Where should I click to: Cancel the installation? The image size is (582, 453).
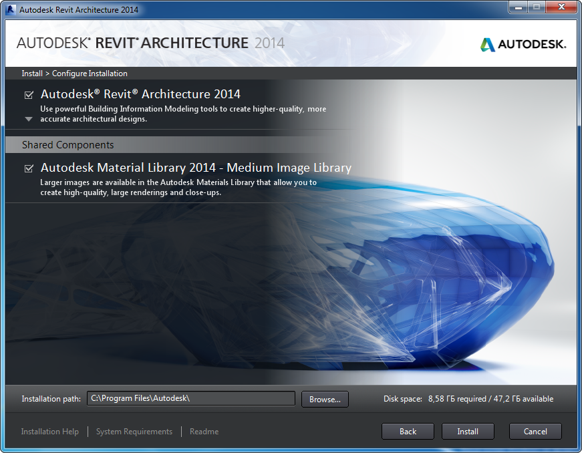[x=535, y=432]
